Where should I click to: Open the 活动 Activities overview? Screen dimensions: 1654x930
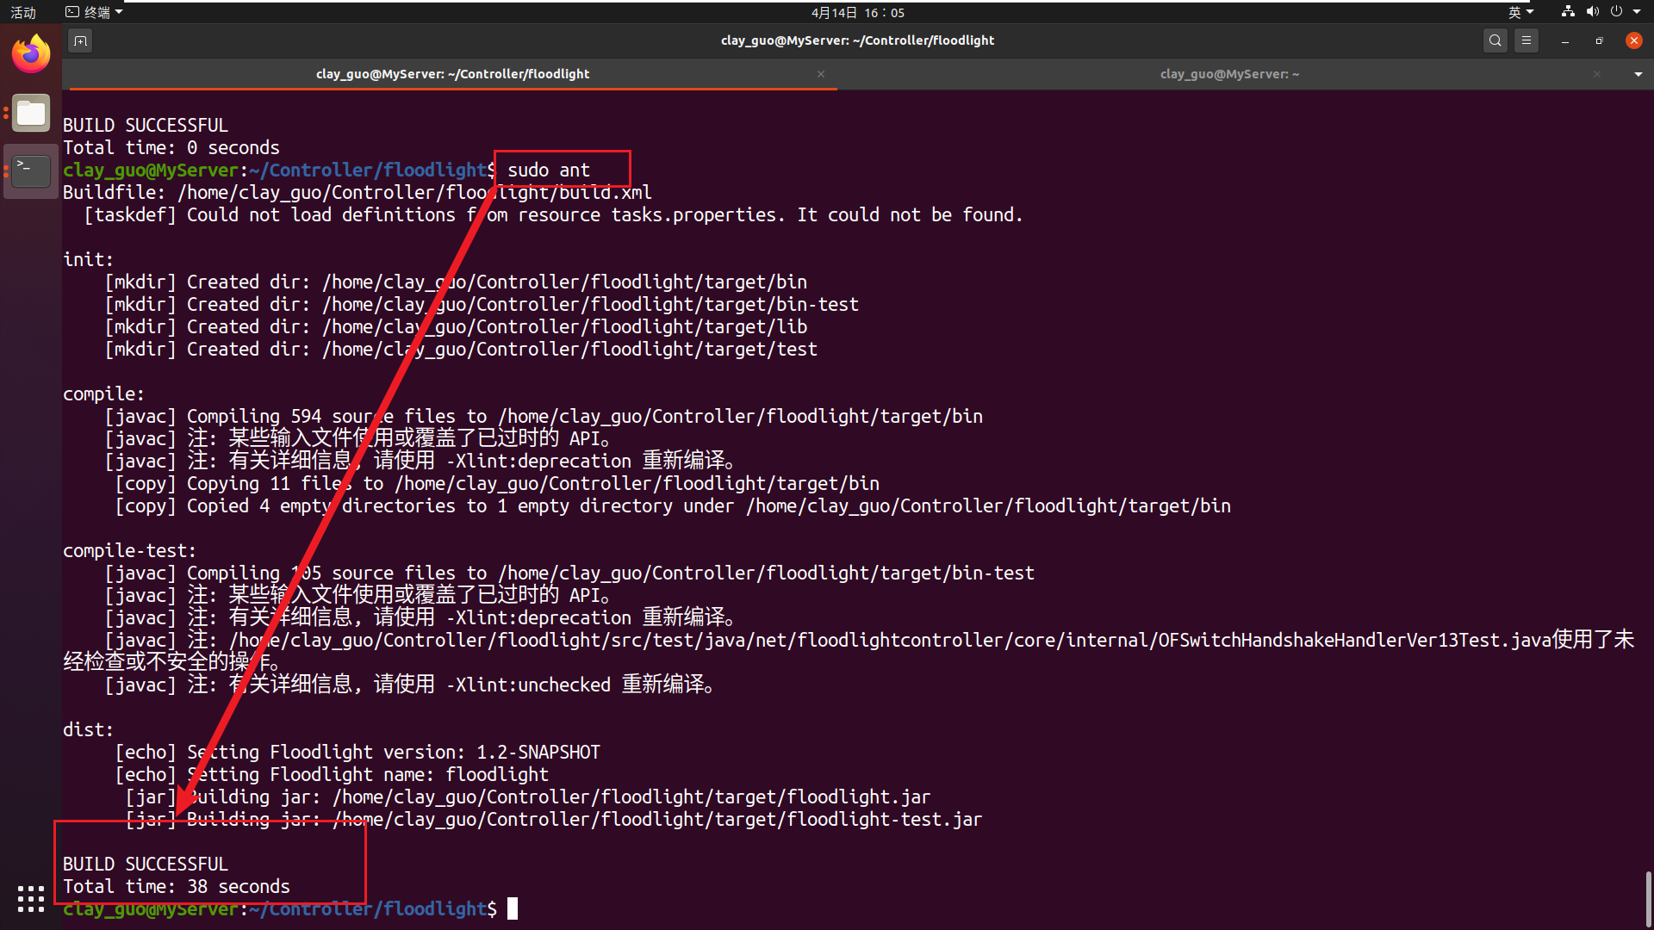(23, 12)
